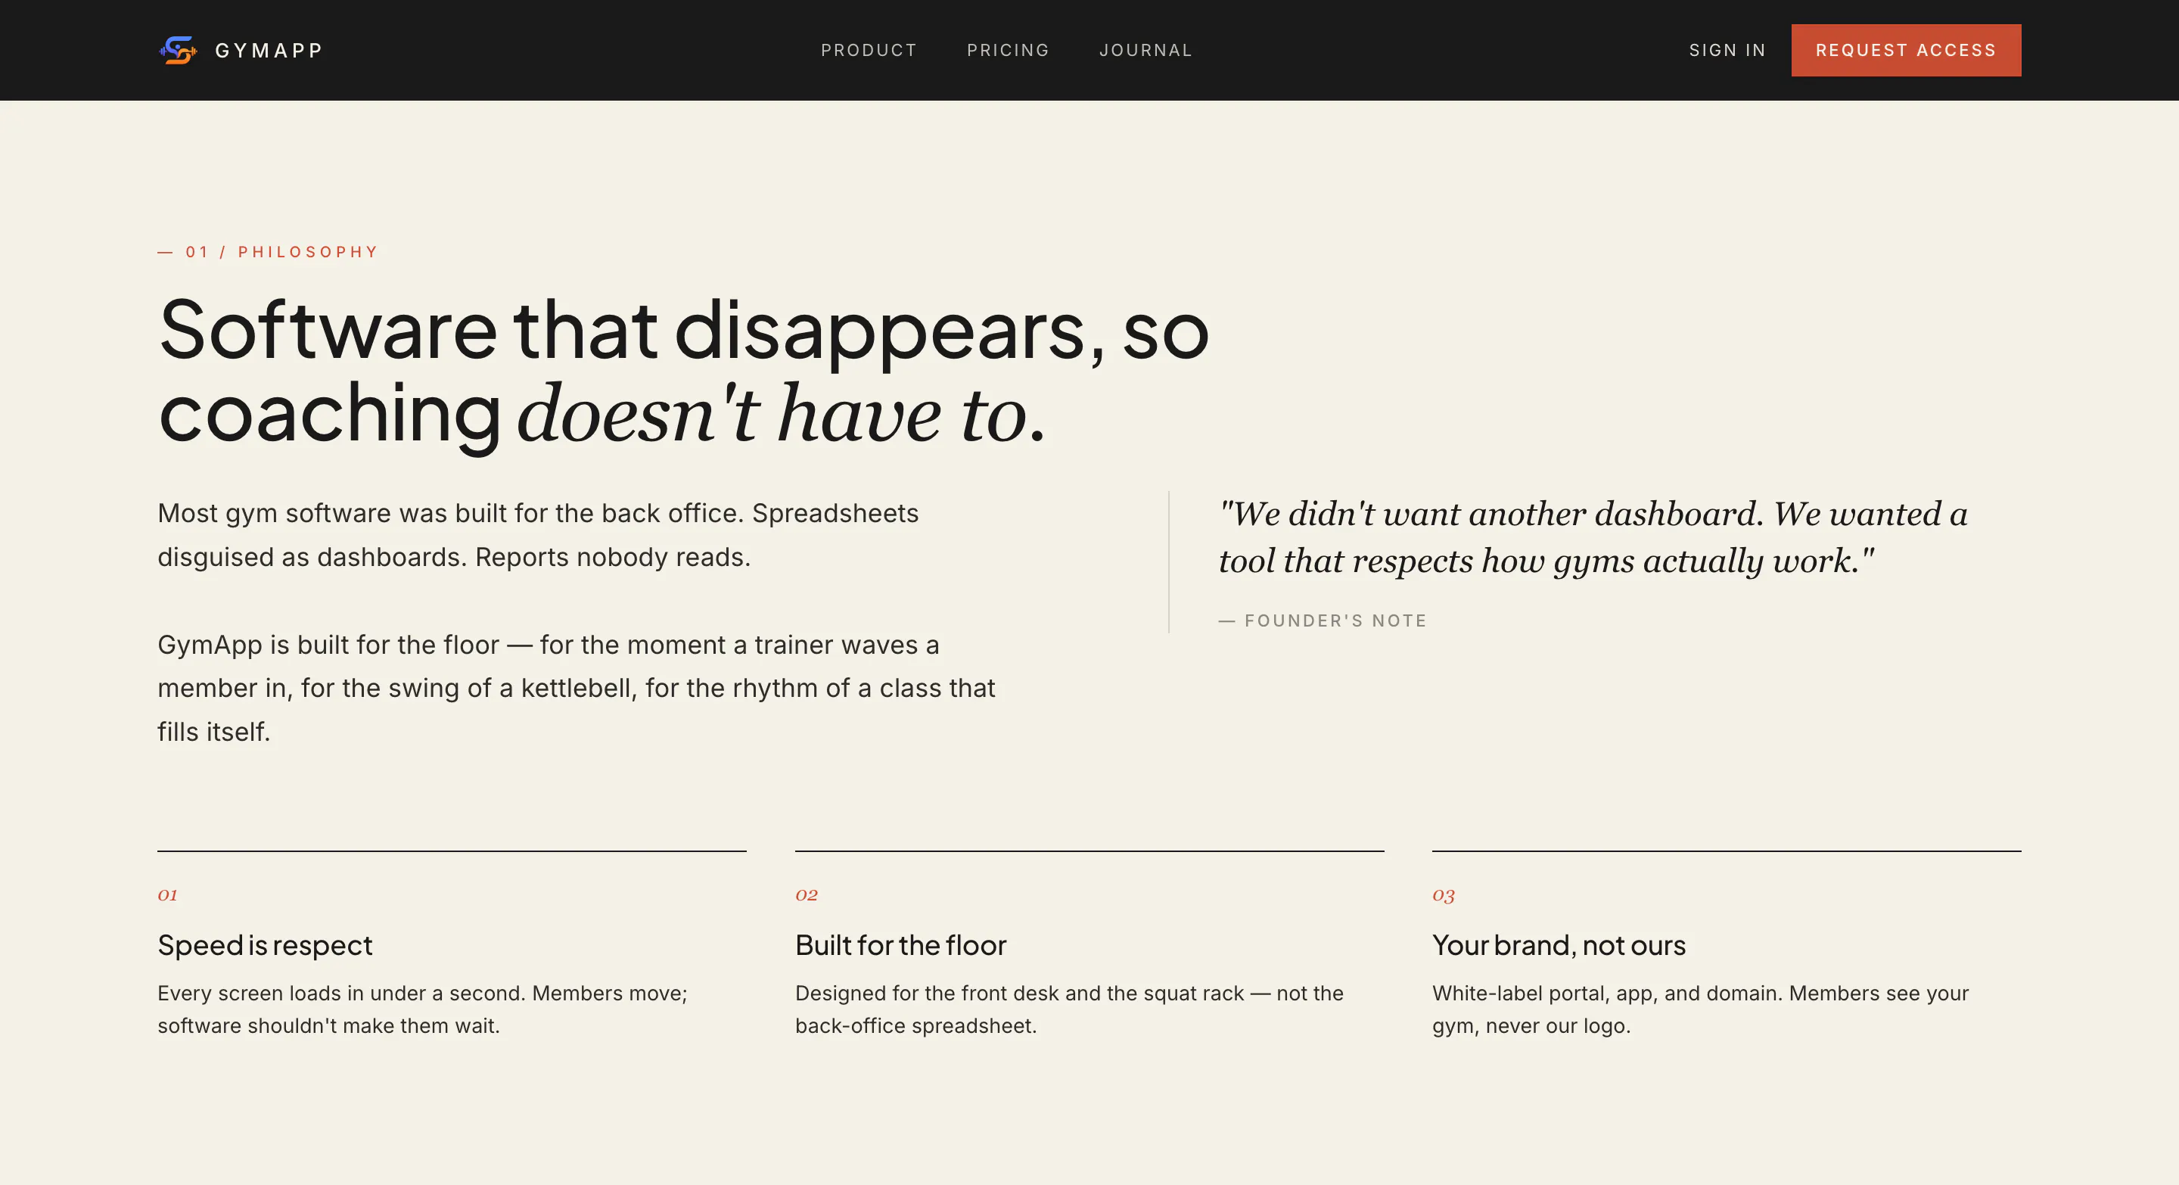Click text "White-label portal, app, and domain"
The height and width of the screenshot is (1185, 2179).
pyautogui.click(x=1700, y=1009)
